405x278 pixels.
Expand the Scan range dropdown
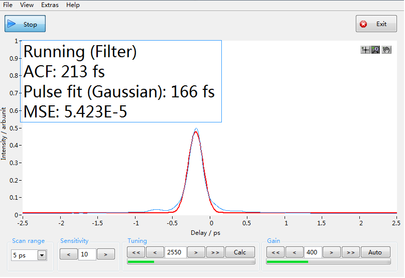coord(42,255)
